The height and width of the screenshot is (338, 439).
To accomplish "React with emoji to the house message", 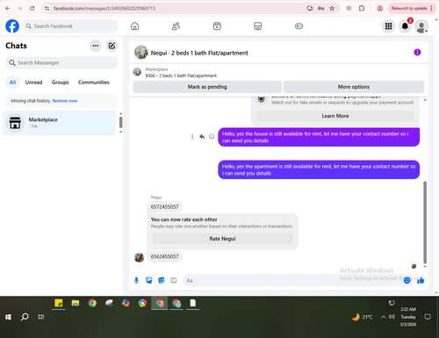I will (212, 137).
